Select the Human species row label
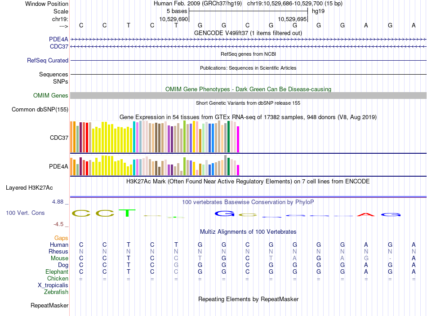Viewport: 427px width, 316px height. [x=59, y=245]
